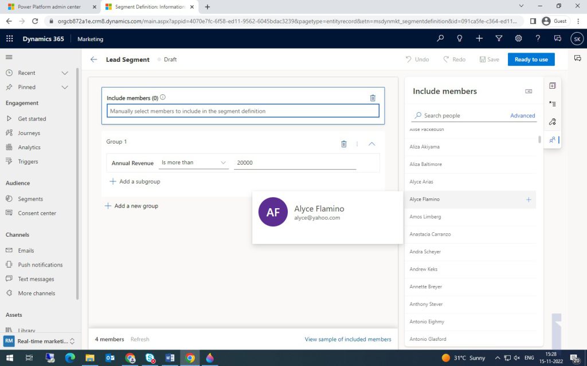Collapse Group 1 with the chevron
Viewport: 587px width, 366px height.
pos(371,144)
